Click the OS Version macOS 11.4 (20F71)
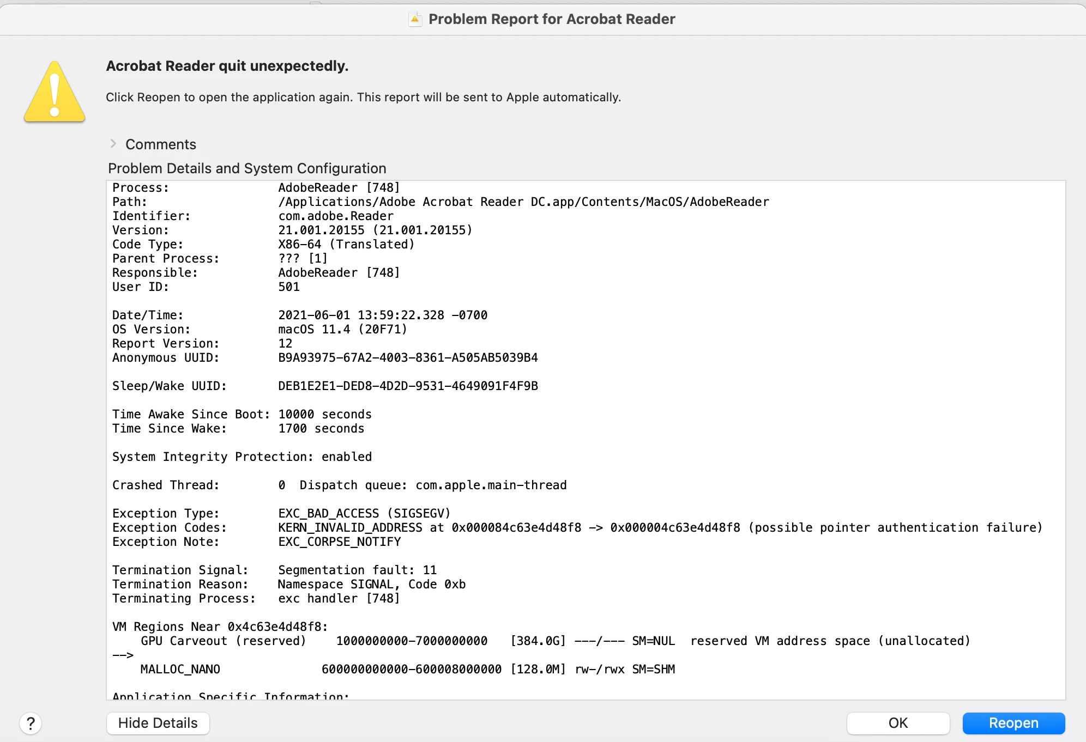 [342, 330]
